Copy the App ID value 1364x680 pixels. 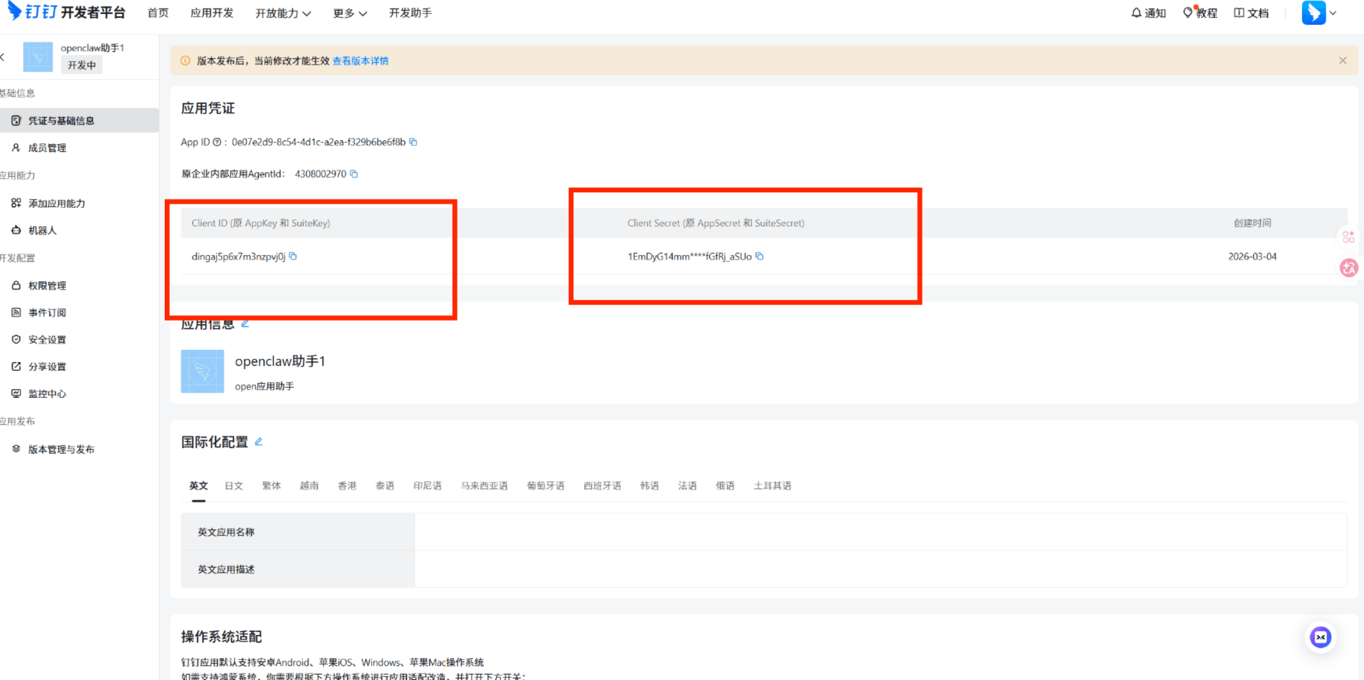(x=413, y=142)
